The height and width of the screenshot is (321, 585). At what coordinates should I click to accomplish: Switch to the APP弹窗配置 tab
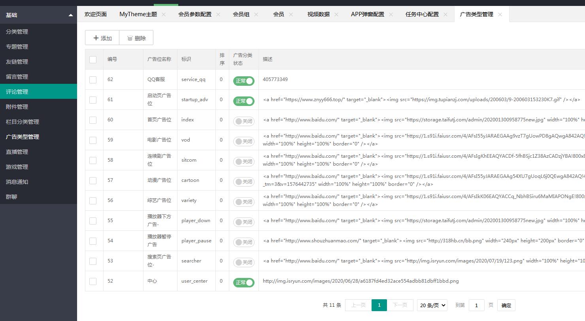pos(368,14)
